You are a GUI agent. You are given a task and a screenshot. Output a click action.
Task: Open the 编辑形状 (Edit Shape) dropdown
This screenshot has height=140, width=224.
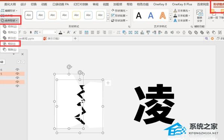pyautogui.click(x=9, y=10)
